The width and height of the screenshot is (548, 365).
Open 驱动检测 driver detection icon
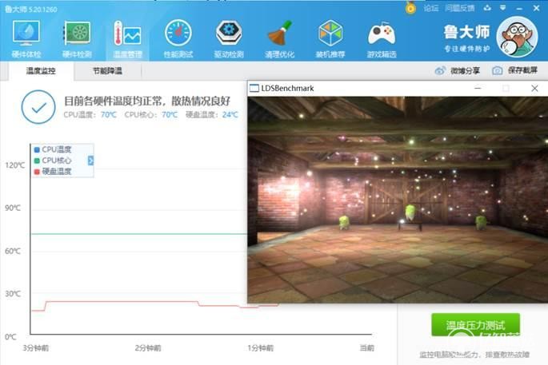(x=229, y=38)
